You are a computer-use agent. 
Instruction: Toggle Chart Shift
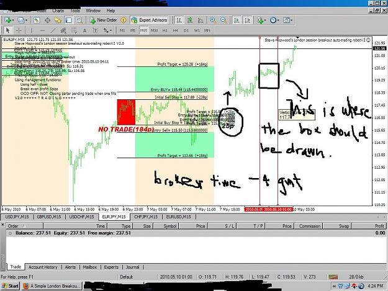(248, 20)
